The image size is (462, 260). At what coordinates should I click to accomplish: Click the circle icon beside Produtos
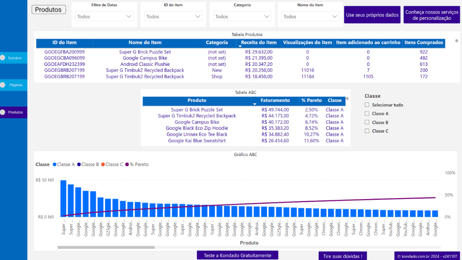click(x=2, y=112)
